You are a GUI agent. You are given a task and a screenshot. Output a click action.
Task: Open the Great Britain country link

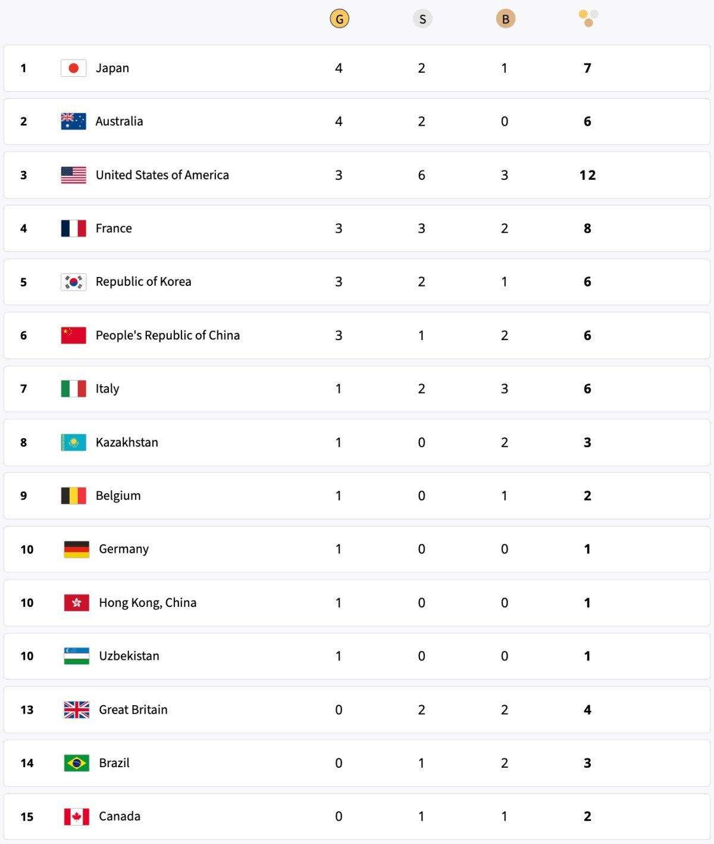133,709
